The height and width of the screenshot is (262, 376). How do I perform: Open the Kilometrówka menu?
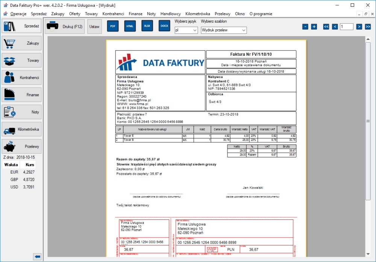click(x=198, y=14)
